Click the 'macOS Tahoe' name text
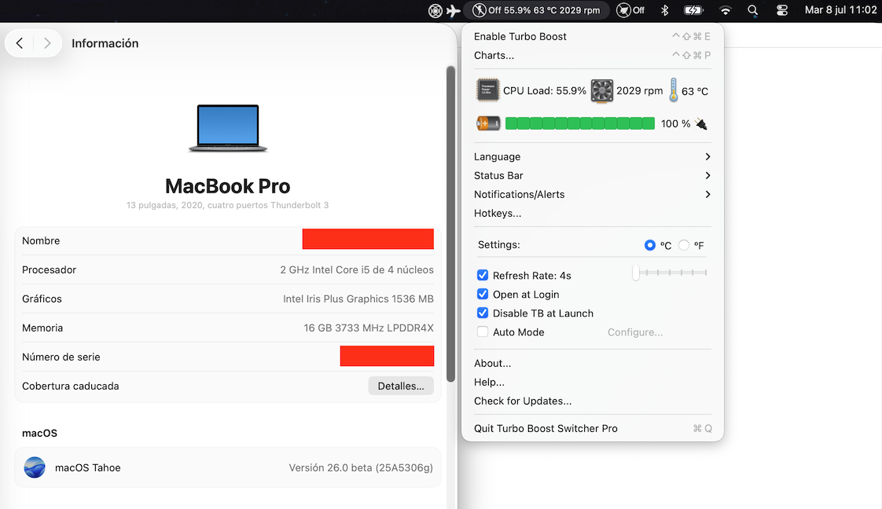Image resolution: width=882 pixels, height=509 pixels. [x=88, y=467]
